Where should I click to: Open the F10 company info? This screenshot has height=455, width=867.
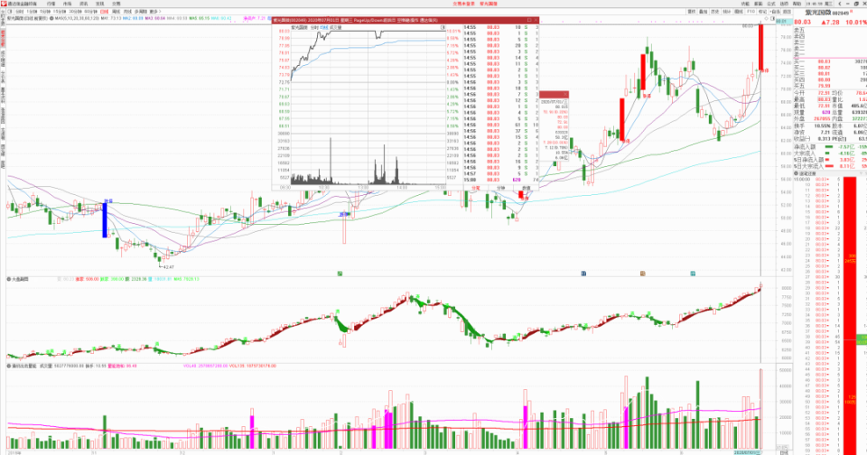(750, 12)
